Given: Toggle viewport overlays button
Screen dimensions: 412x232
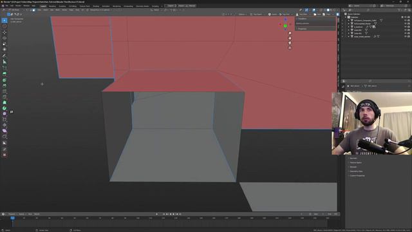Looking at the screenshot, I should 314,10.
